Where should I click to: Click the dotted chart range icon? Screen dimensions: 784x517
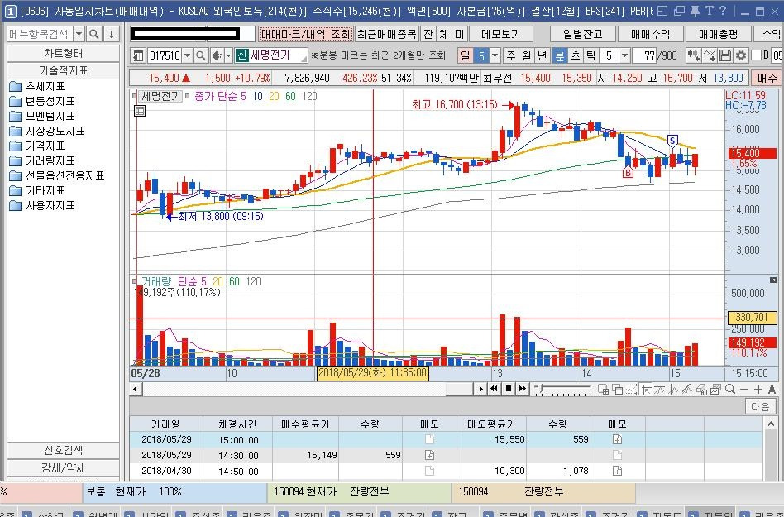(631, 389)
